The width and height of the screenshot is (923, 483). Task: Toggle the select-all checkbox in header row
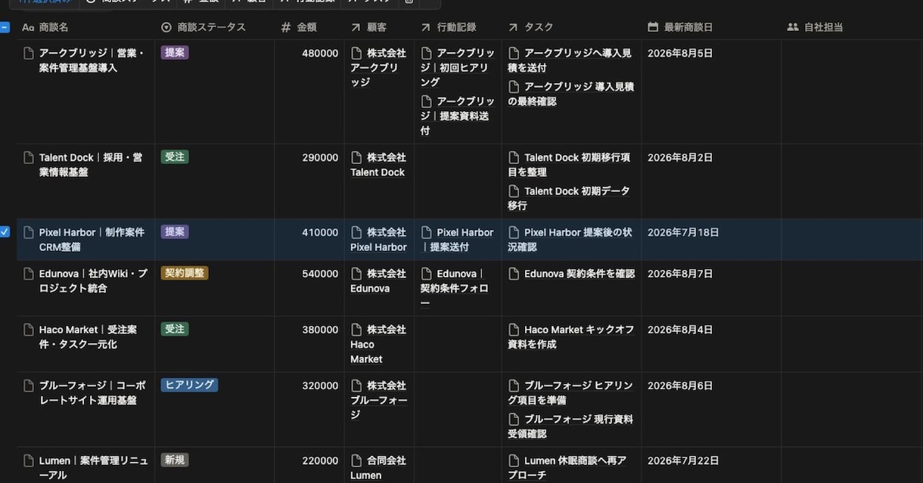pos(5,27)
